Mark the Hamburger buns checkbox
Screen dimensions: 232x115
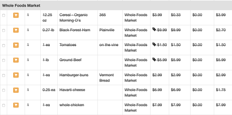coord(4,75)
